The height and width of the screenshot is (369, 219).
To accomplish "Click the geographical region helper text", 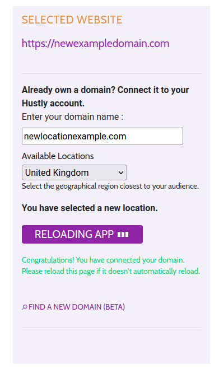I will [110, 186].
